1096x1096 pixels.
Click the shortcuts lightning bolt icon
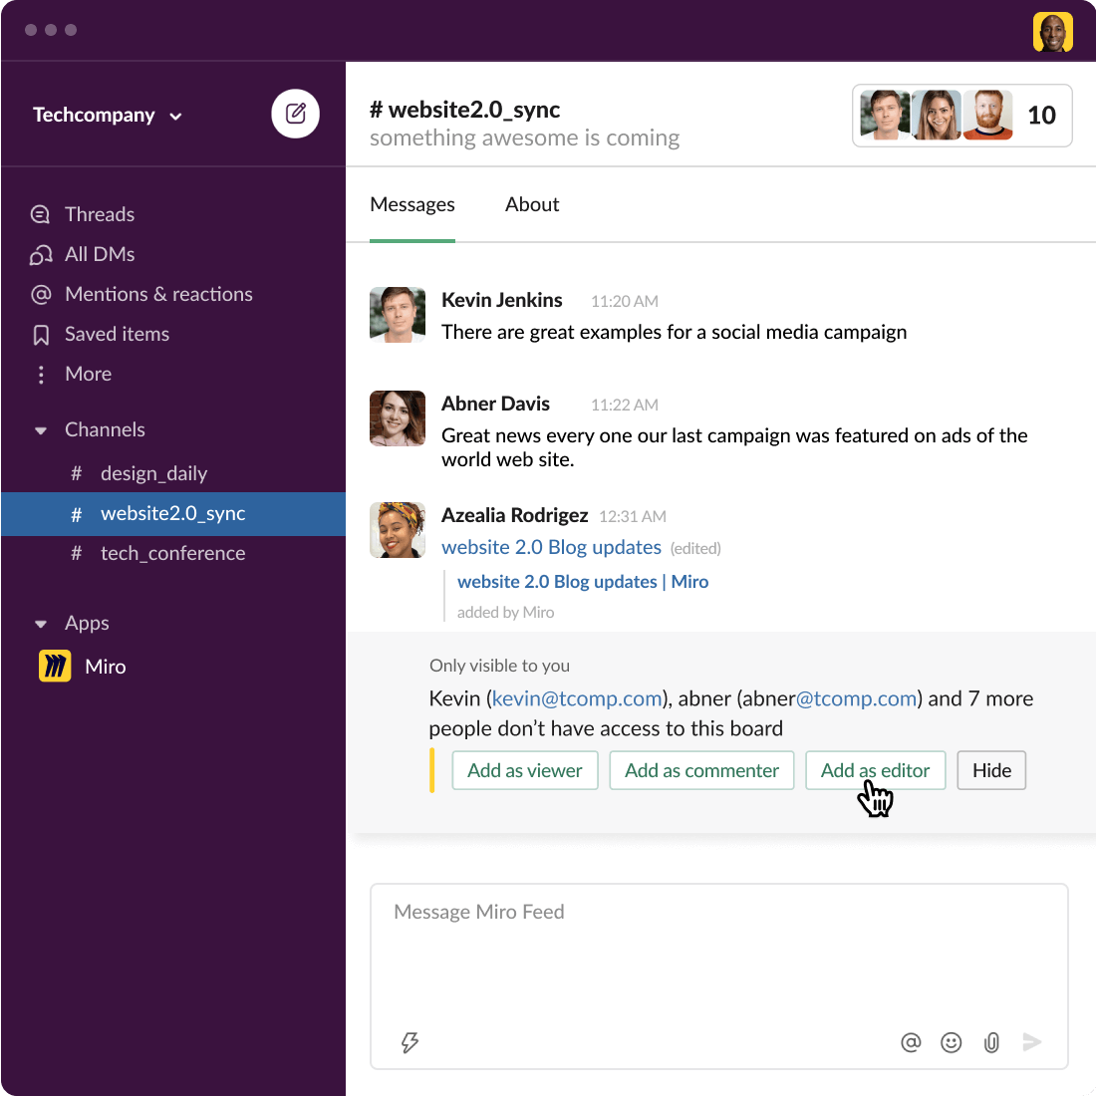[x=410, y=1042]
